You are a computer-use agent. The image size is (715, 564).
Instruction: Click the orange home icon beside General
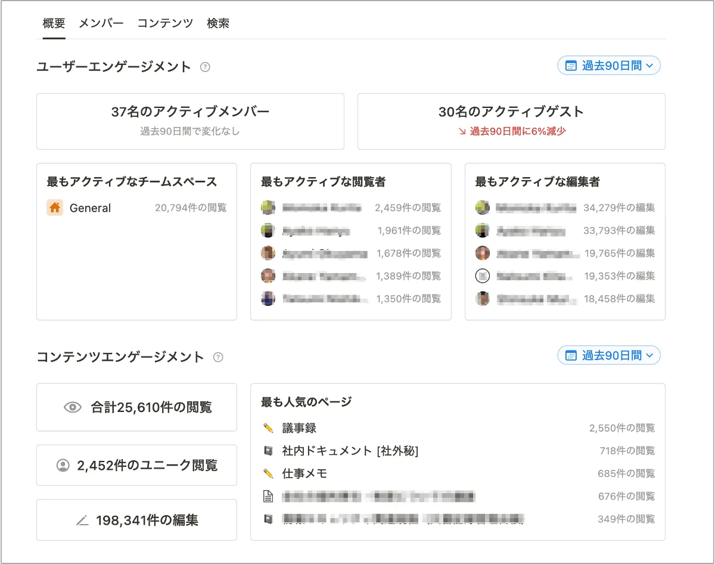(x=55, y=207)
